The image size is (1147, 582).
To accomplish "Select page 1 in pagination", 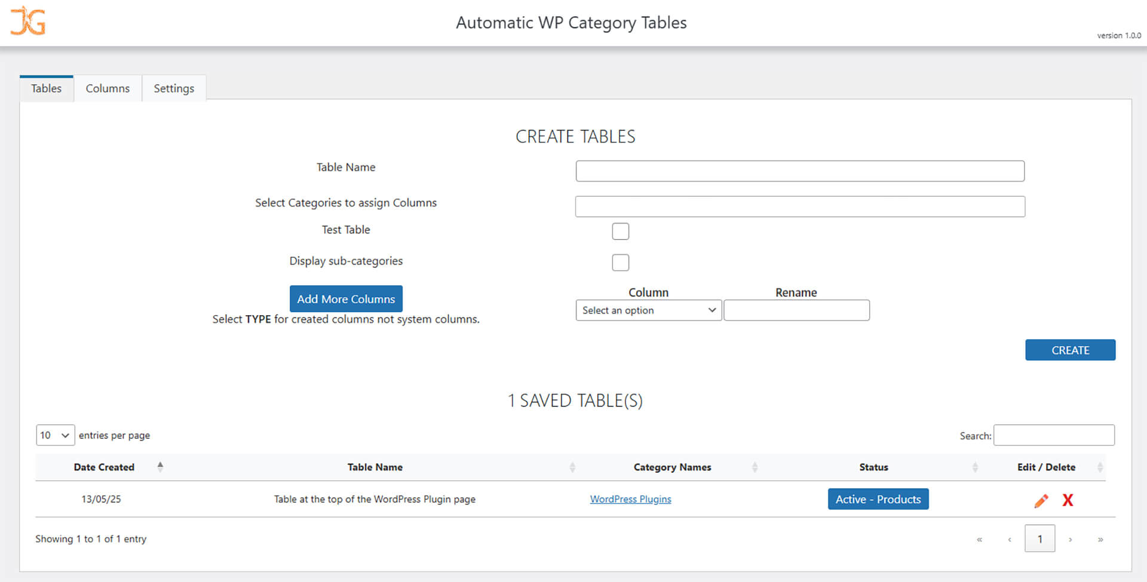I will 1039,539.
